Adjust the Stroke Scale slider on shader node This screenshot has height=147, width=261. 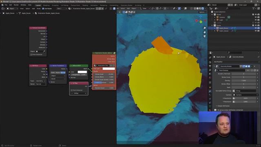pyautogui.click(x=104, y=74)
